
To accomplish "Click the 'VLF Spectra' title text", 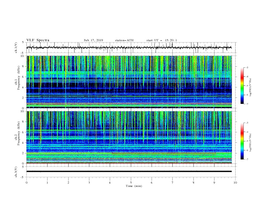I will (38, 40).
